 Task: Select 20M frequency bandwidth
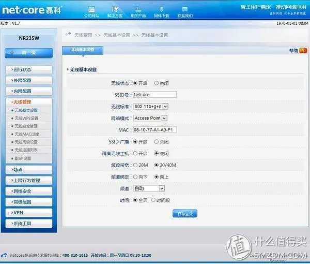(135, 165)
